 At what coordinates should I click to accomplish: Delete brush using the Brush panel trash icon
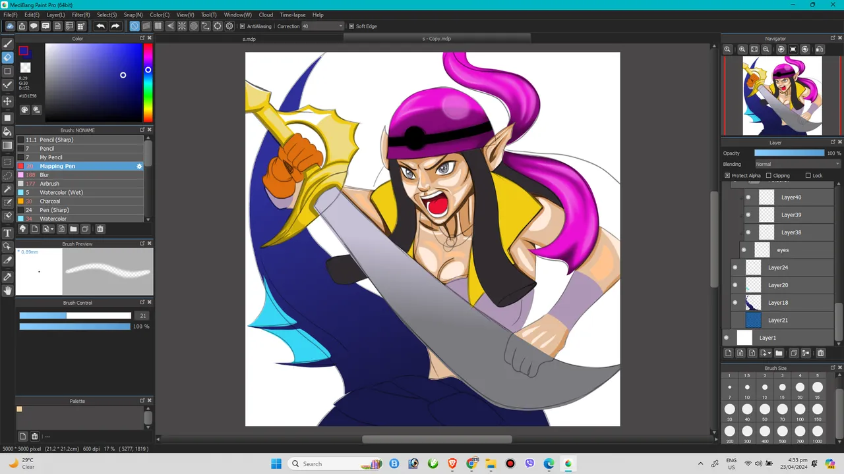[100, 229]
